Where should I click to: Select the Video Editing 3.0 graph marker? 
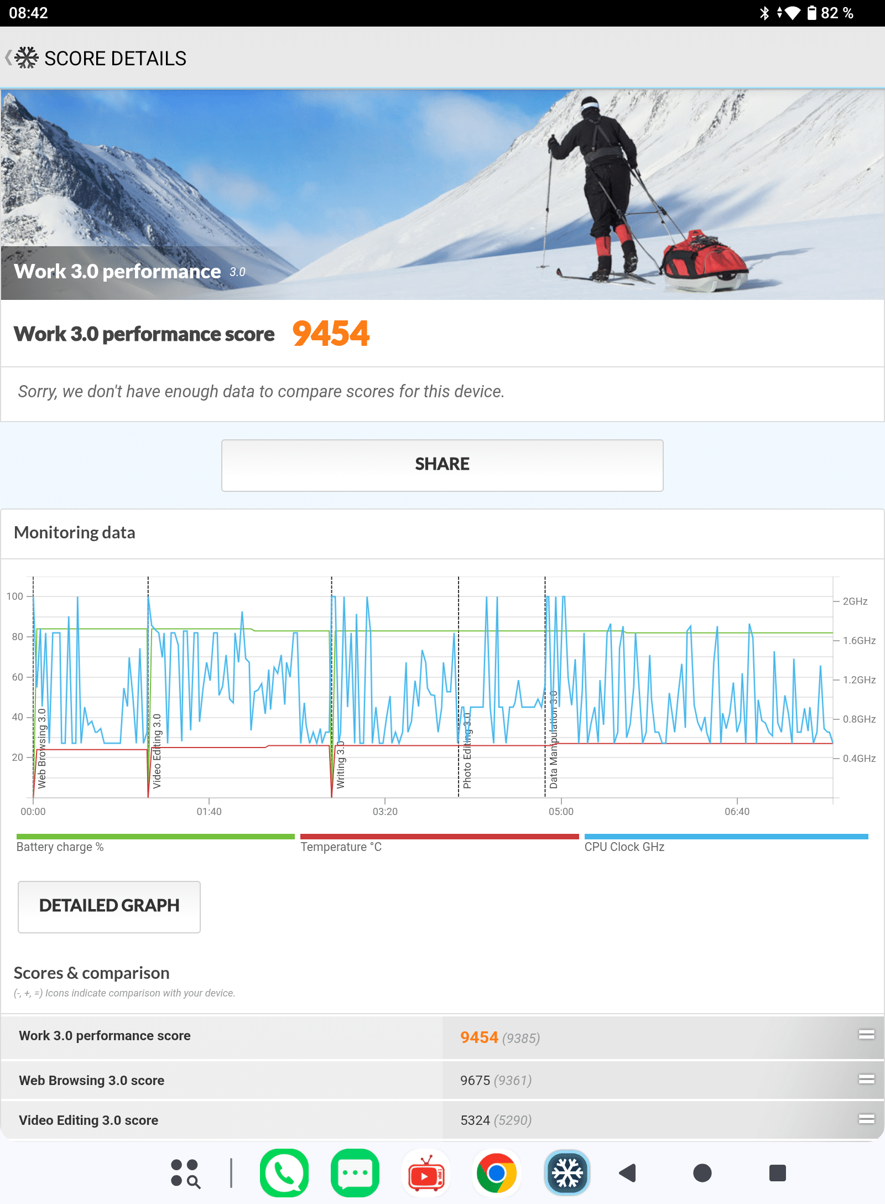click(x=157, y=751)
